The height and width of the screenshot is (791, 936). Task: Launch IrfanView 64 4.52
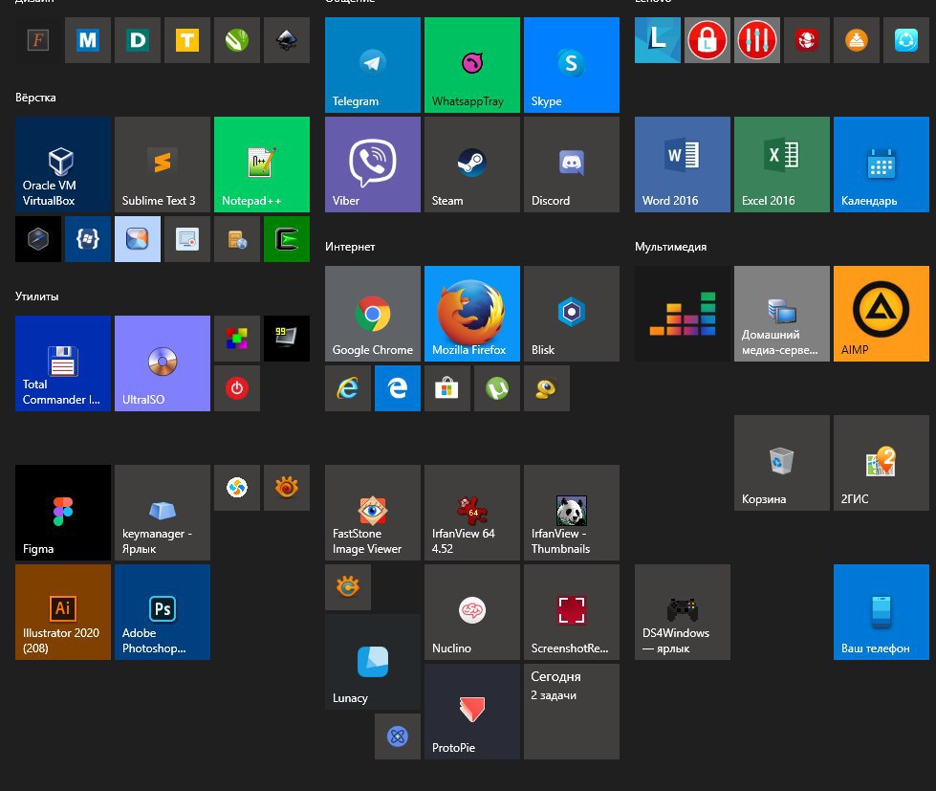(472, 513)
